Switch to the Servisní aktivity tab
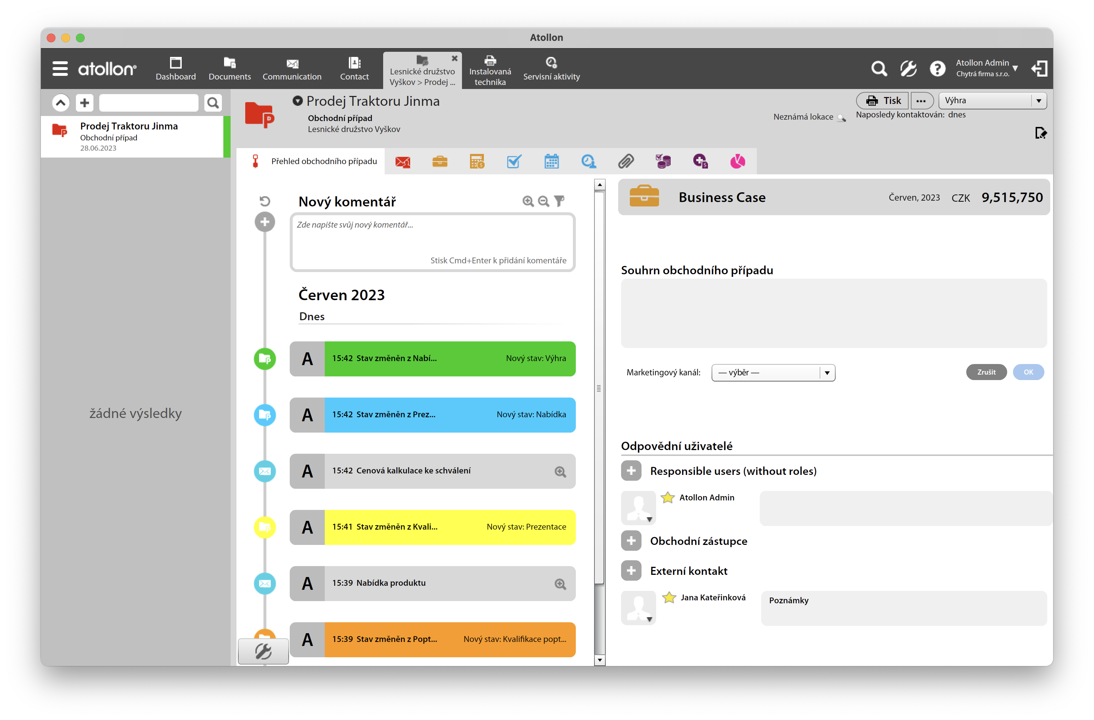 pyautogui.click(x=551, y=69)
